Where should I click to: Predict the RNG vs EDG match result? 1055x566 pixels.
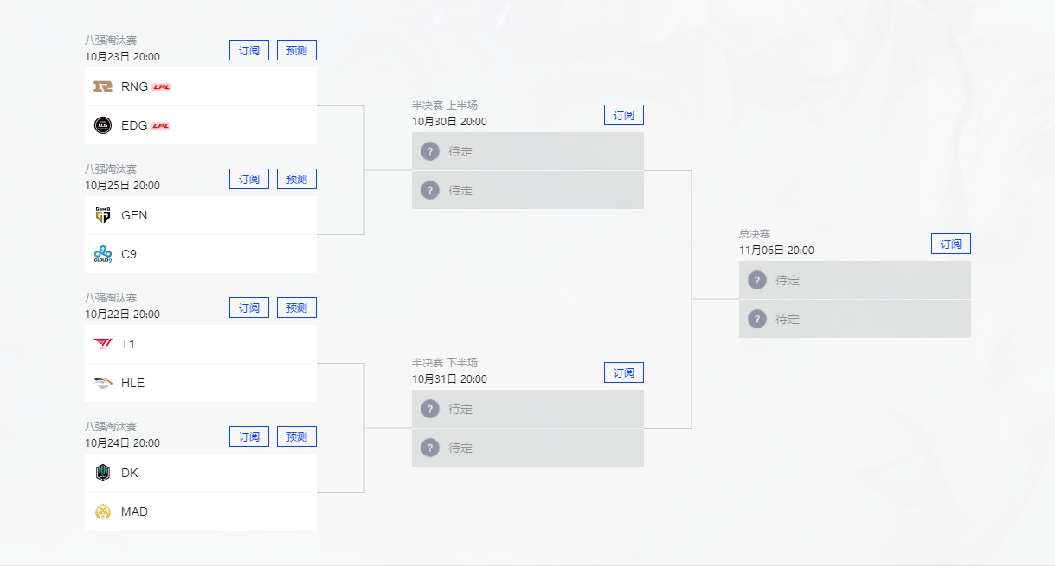click(297, 50)
